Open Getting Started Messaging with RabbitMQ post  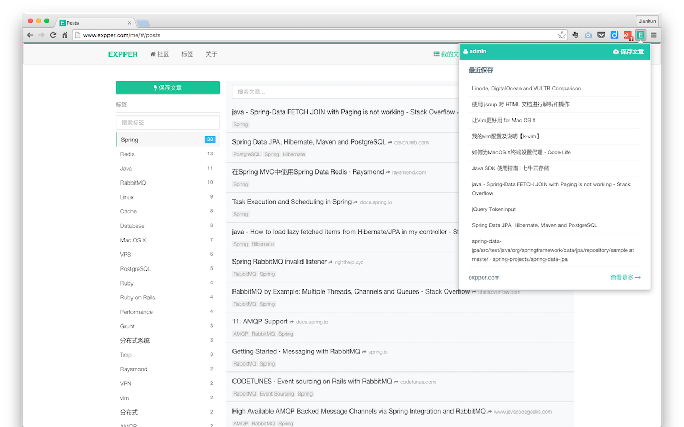click(x=296, y=351)
